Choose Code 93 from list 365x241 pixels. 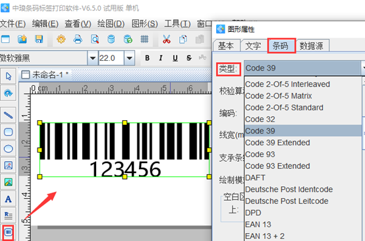303,155
